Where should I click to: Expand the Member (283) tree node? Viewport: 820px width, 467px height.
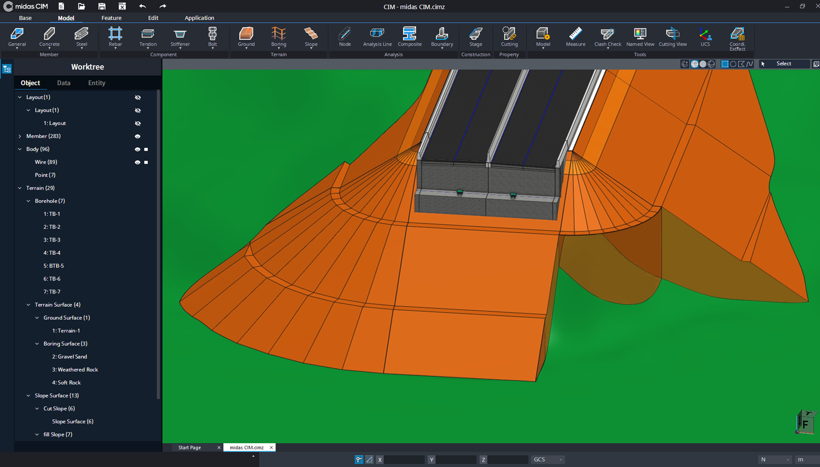[x=19, y=136]
